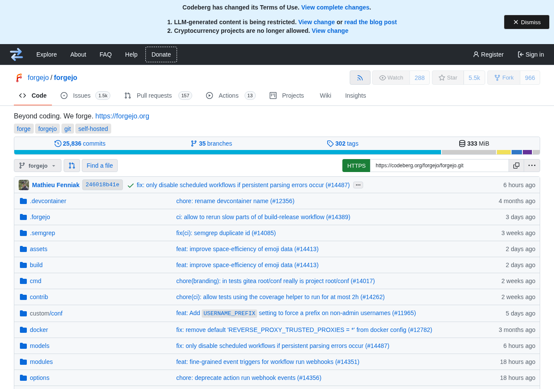Viewport: 554px width, 389px height.
Task: Watch the forgejo repository
Action: pos(391,78)
